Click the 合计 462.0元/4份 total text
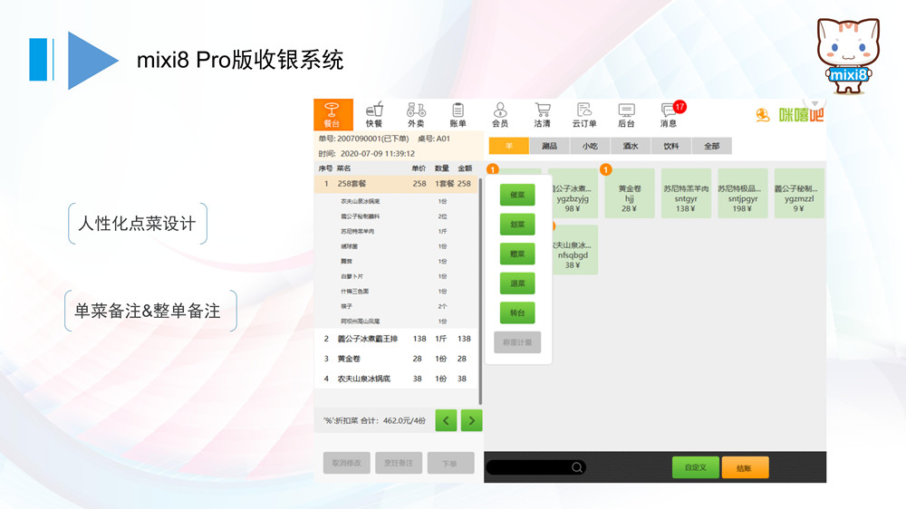 click(x=393, y=420)
